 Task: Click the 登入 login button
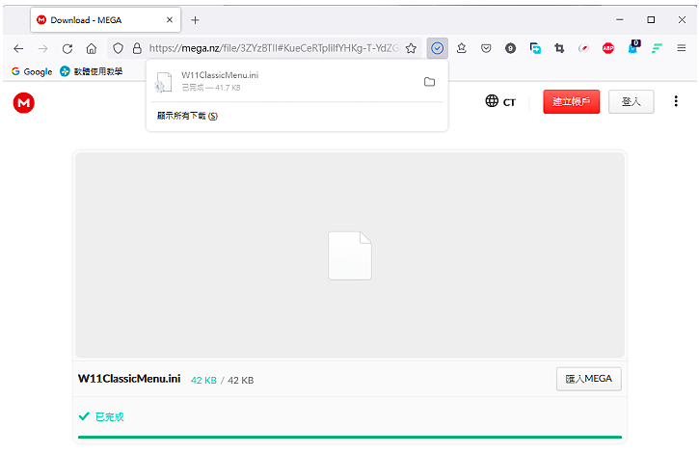(631, 101)
